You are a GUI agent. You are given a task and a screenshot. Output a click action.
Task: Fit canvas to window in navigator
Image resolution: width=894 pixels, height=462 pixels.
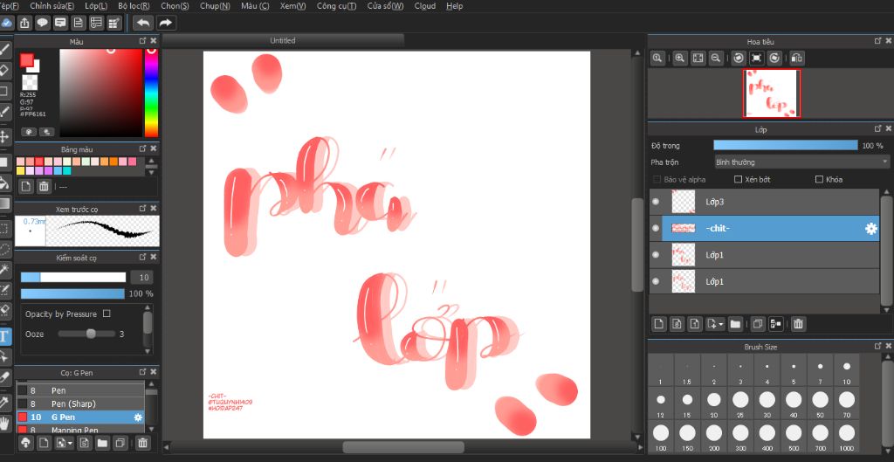[698, 58]
